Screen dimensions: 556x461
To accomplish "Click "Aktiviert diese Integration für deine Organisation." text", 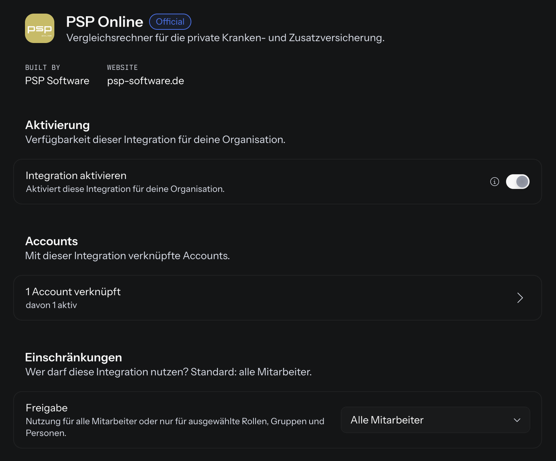I will tap(125, 189).
